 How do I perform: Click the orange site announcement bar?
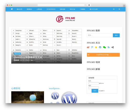[x=103, y=55]
